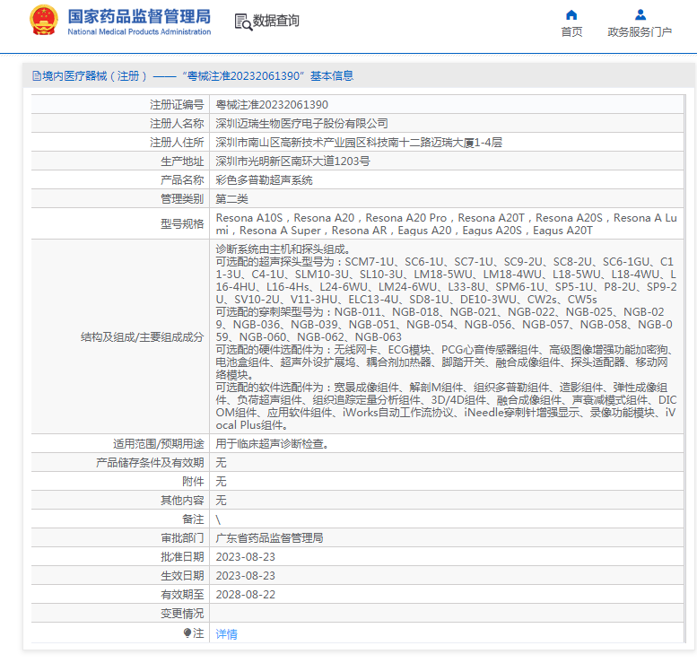Select the production address 深圳市光明新区南环大道1203号
This screenshot has height=663, width=697.
pyautogui.click(x=292, y=161)
